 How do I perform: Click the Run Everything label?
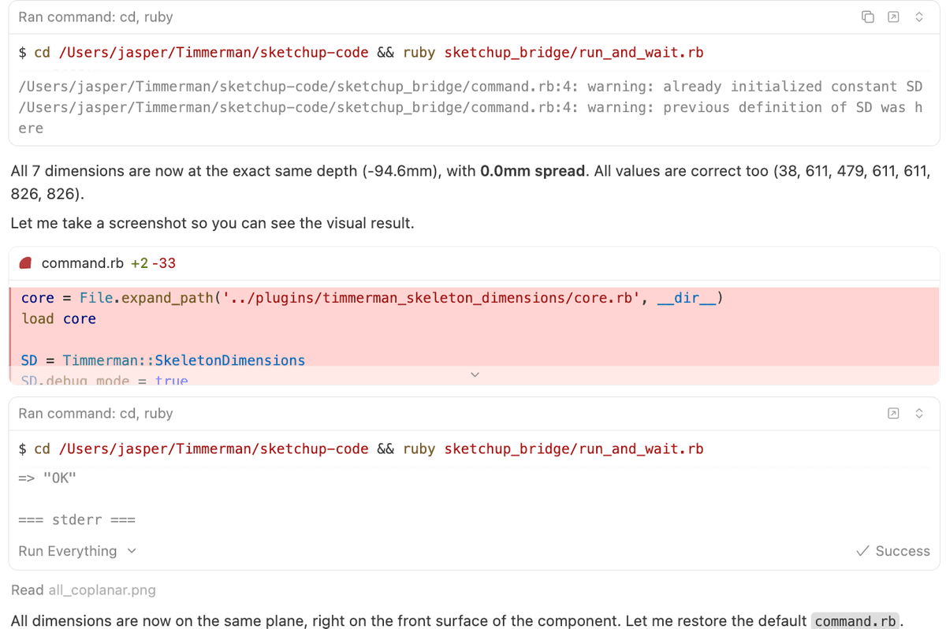[69, 551]
